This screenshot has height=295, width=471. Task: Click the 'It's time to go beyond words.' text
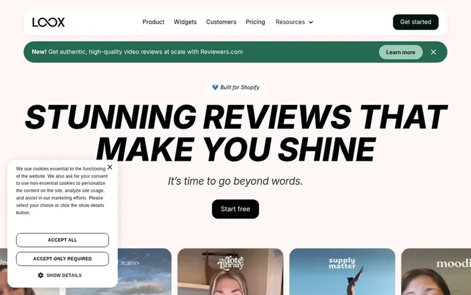235,181
